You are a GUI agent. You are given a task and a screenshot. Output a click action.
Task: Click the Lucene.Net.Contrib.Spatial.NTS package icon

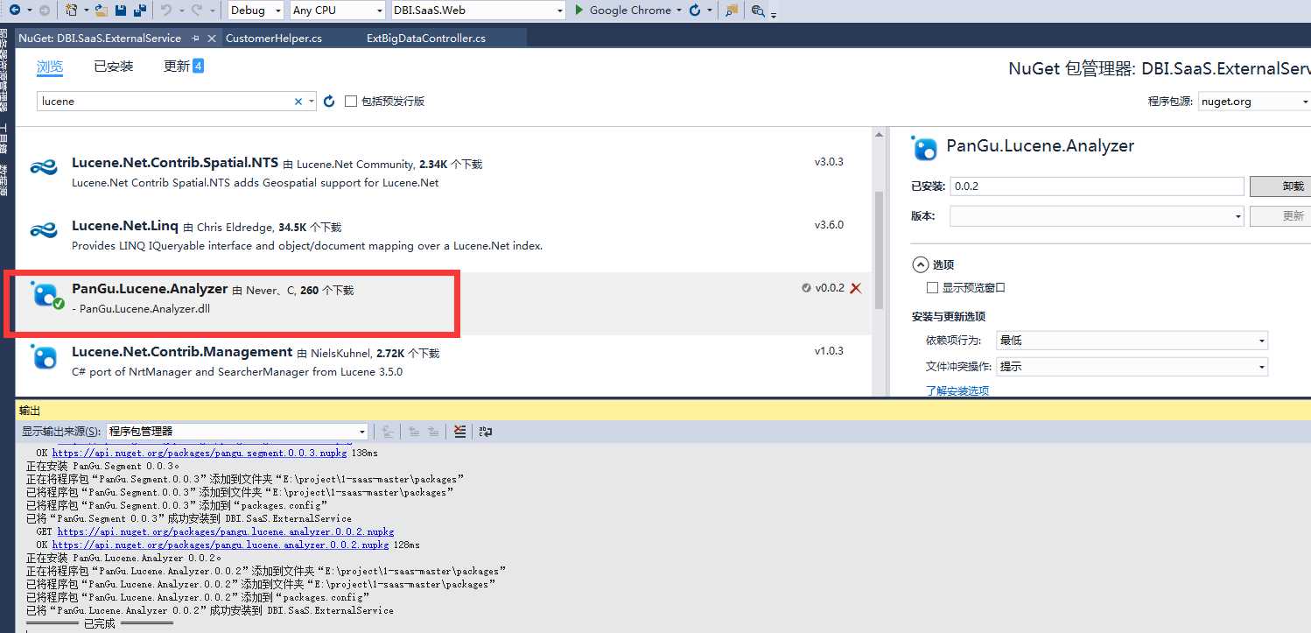[x=44, y=168]
